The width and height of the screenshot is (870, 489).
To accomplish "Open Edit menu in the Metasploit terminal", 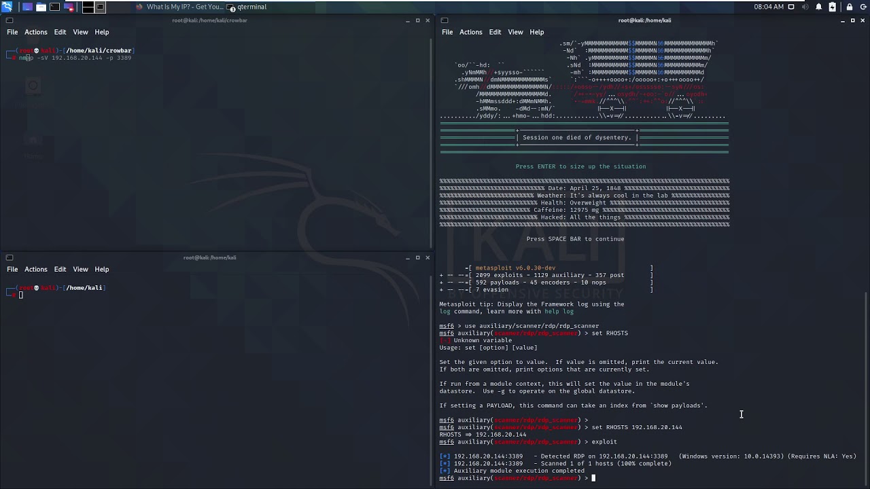I will pyautogui.click(x=495, y=32).
